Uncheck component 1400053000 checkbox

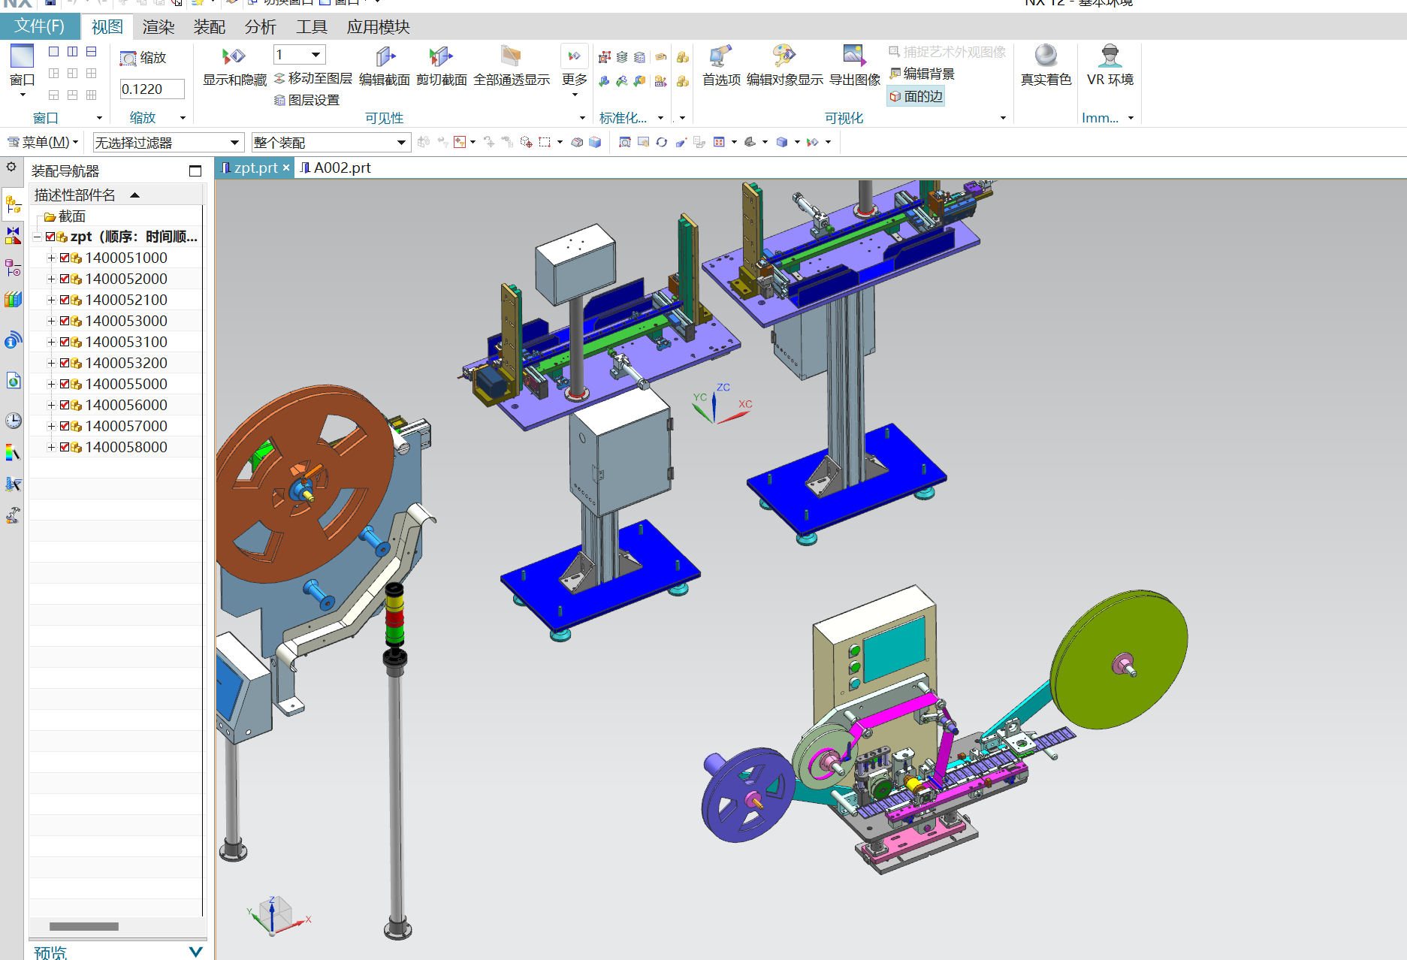pos(65,321)
